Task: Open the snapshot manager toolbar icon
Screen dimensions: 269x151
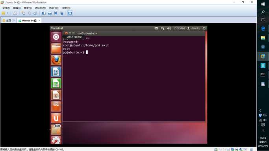Action: tap(35, 13)
